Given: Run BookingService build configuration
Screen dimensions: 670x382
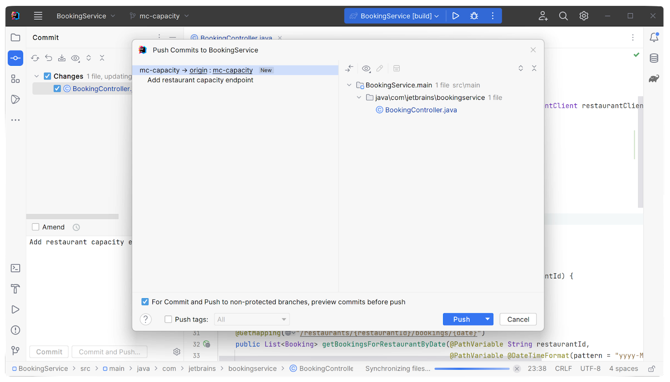Looking at the screenshot, I should [x=456, y=16].
